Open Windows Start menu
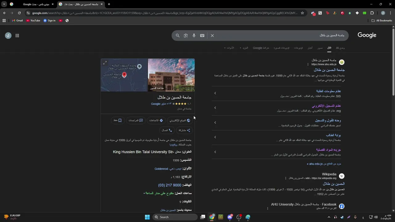The image size is (395, 222). 147,217
